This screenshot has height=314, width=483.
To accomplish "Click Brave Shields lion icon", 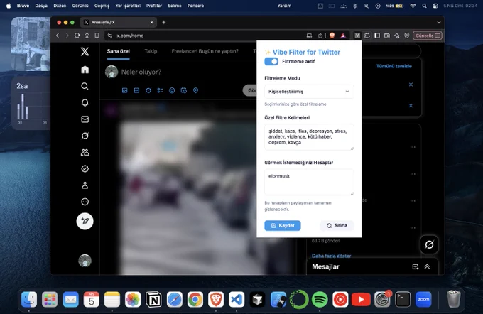I will tap(332, 36).
